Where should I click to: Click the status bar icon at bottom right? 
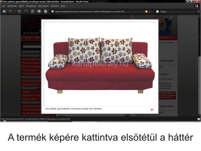coord(199,119)
